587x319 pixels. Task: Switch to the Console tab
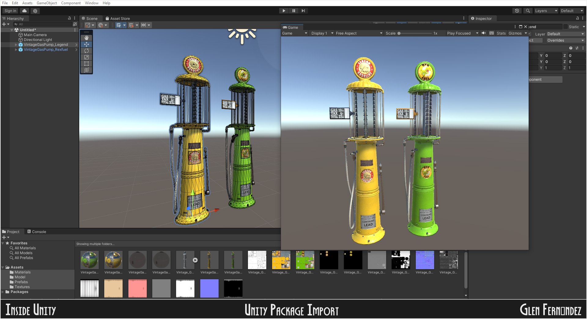[37, 232]
